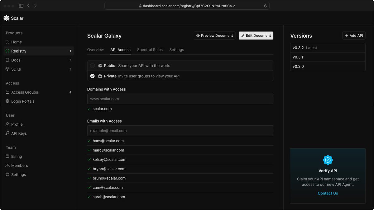Click the marc@scalar.com entry
This screenshot has height=210, width=374.
click(x=180, y=150)
